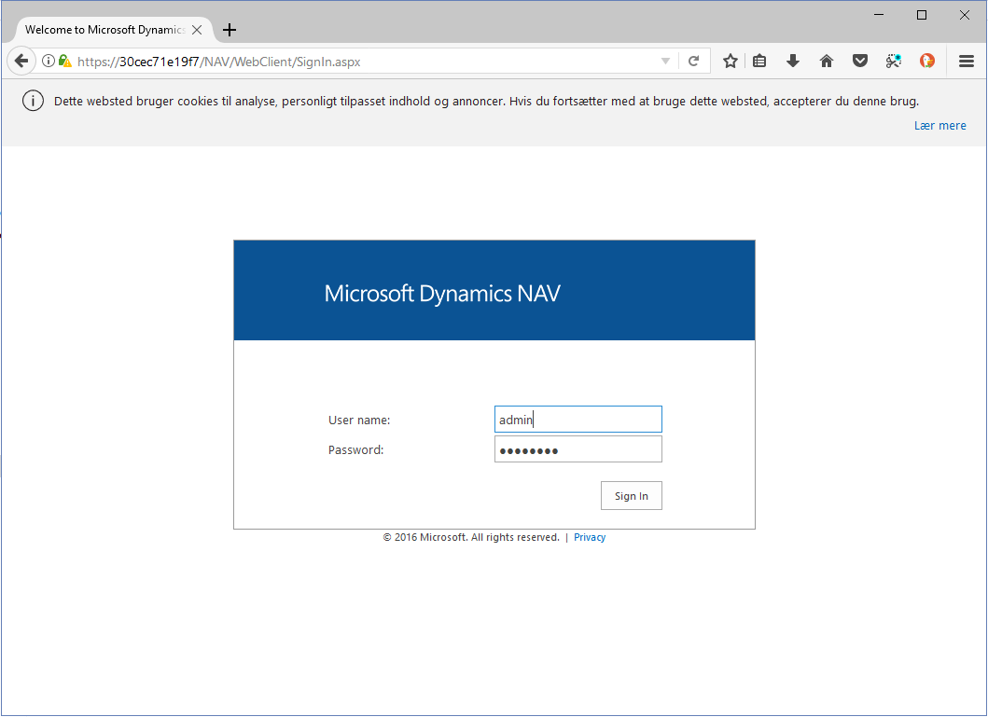Expand the address bar history dropdown
The width and height of the screenshot is (988, 717).
[665, 62]
